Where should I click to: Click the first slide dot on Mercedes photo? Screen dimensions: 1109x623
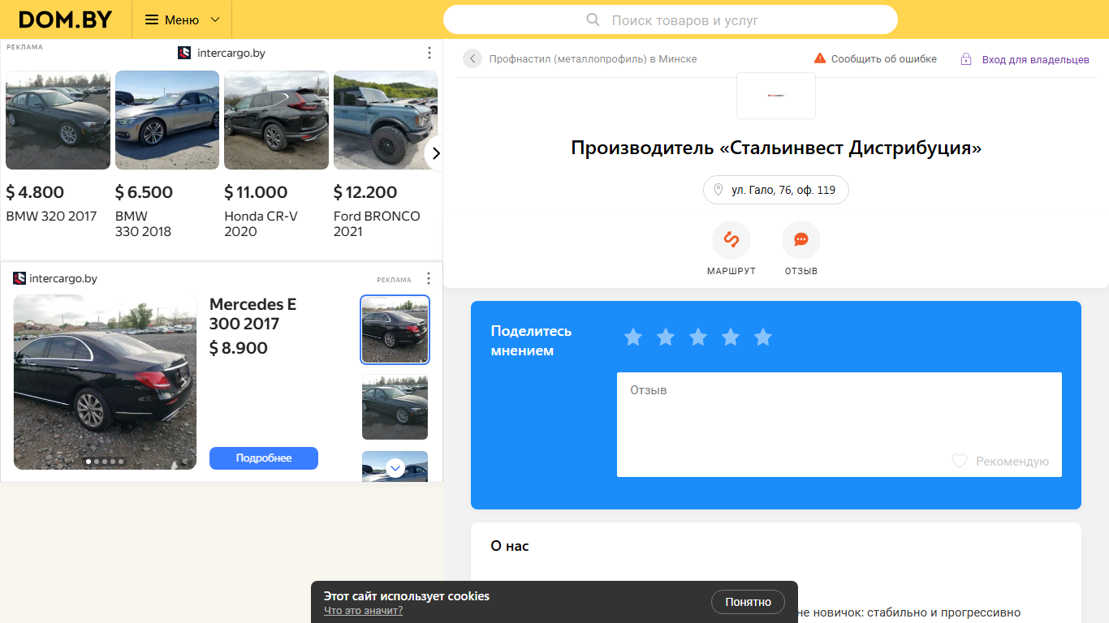(x=89, y=462)
